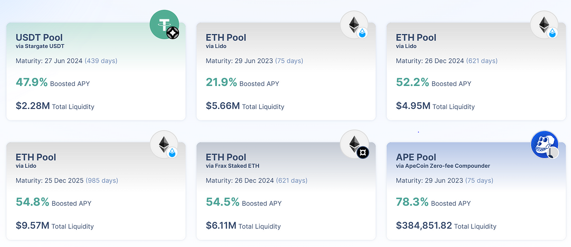Click the green Tether USDT token icon
The height and width of the screenshot is (247, 571).
pos(164,24)
